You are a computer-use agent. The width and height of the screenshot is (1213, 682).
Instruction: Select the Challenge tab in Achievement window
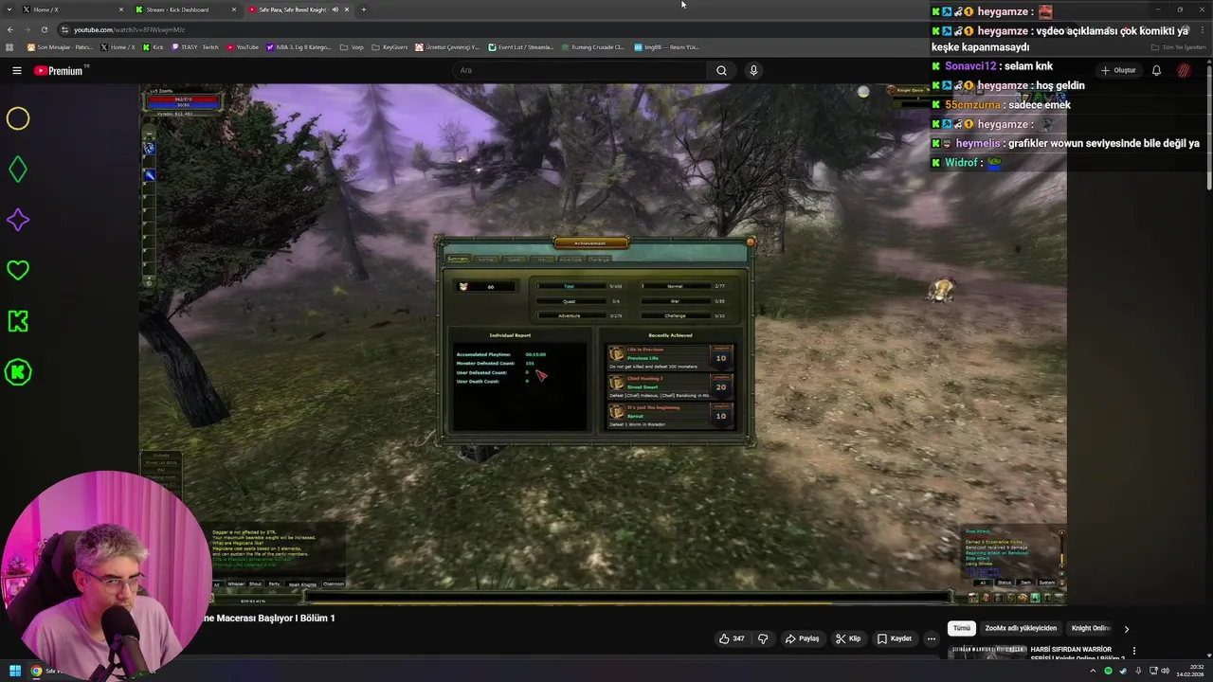coord(599,259)
